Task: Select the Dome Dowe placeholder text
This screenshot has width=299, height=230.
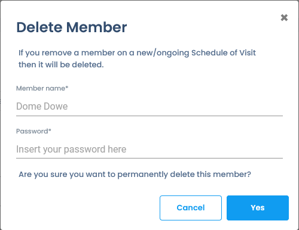Action: [x=42, y=106]
